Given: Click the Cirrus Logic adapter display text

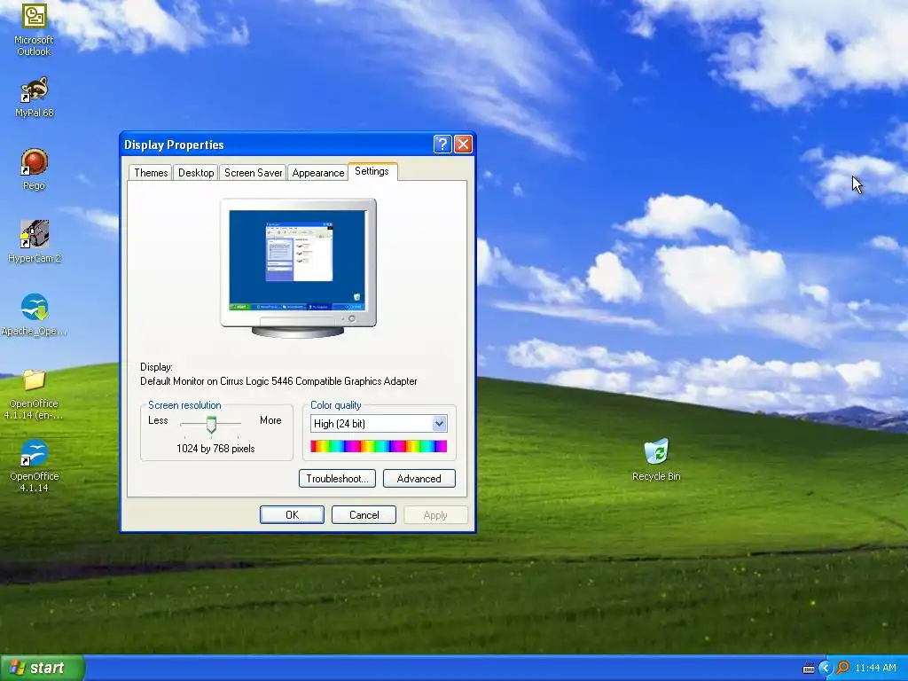Looking at the screenshot, I should pos(278,381).
